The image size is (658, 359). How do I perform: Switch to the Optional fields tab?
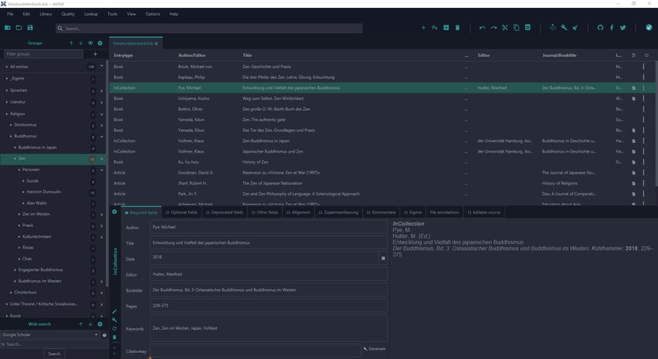(x=181, y=212)
